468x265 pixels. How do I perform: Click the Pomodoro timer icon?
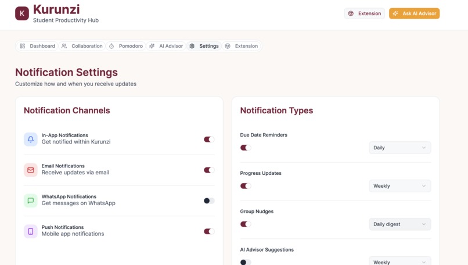tap(111, 46)
